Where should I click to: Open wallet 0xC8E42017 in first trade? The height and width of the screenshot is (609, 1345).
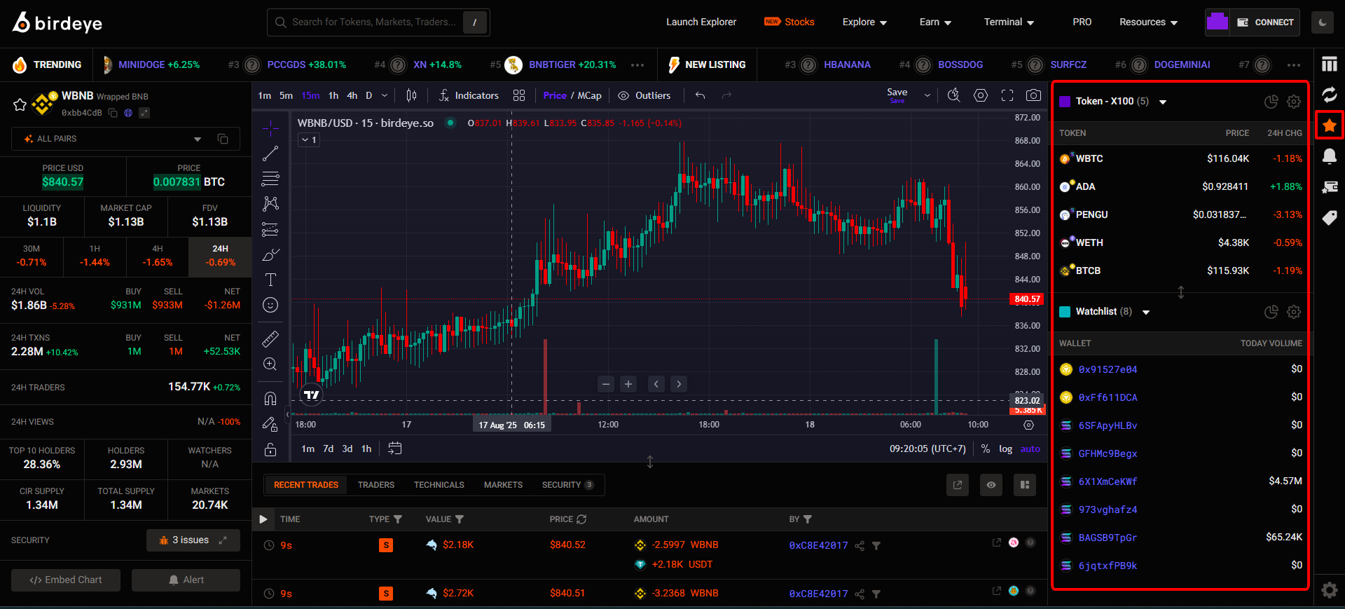[818, 545]
